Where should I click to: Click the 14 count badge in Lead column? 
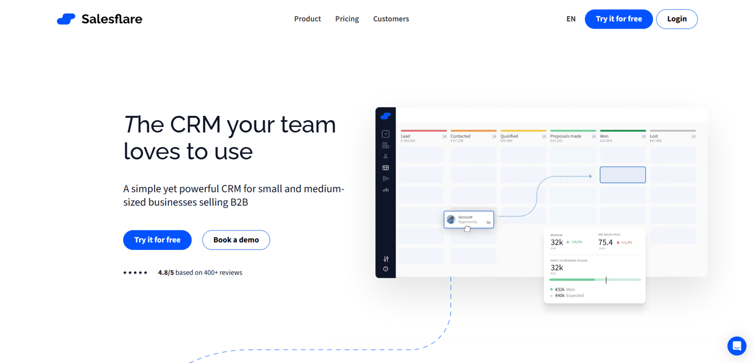444,136
